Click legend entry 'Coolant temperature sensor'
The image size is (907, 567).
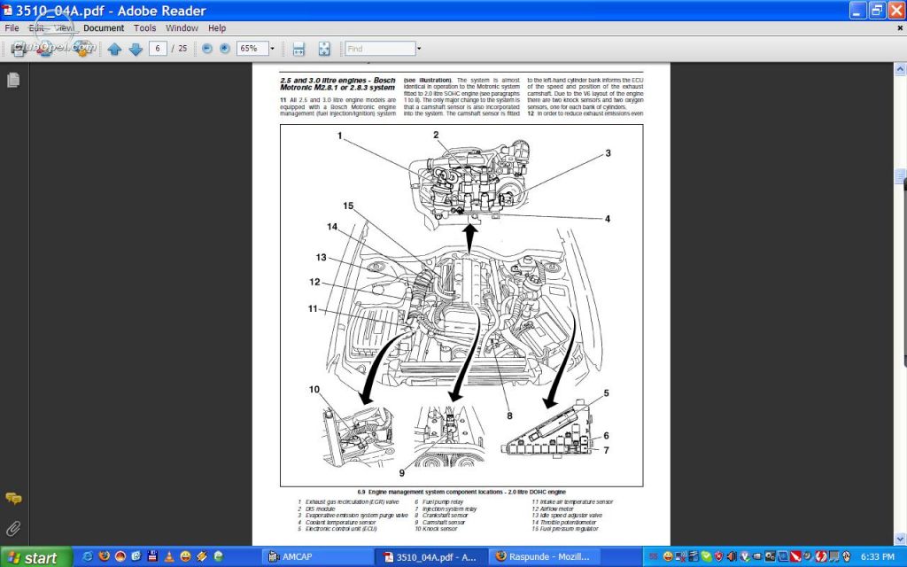point(340,523)
